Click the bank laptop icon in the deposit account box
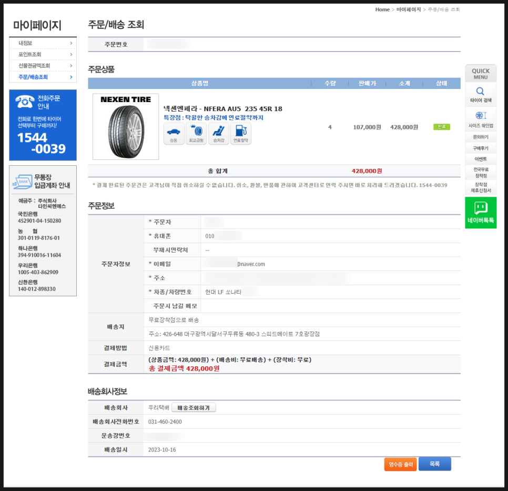The width and height of the screenshot is (508, 491). coord(22,182)
